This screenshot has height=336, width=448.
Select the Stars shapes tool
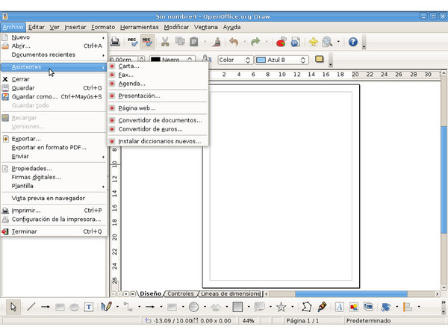[281, 307]
